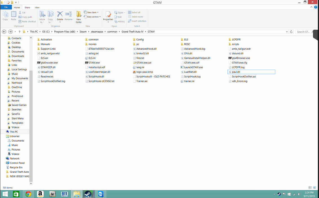
Task: Click the New folder icon
Action: [x=79, y=17]
